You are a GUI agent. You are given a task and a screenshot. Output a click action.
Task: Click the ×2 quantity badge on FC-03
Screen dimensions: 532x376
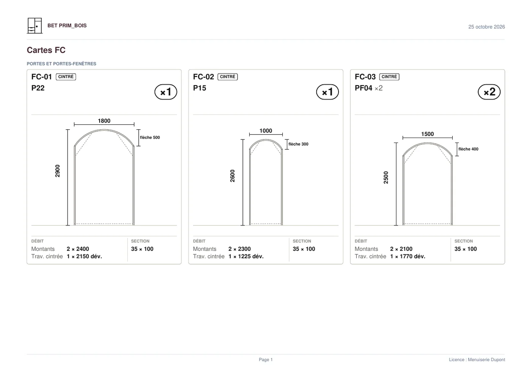(489, 92)
